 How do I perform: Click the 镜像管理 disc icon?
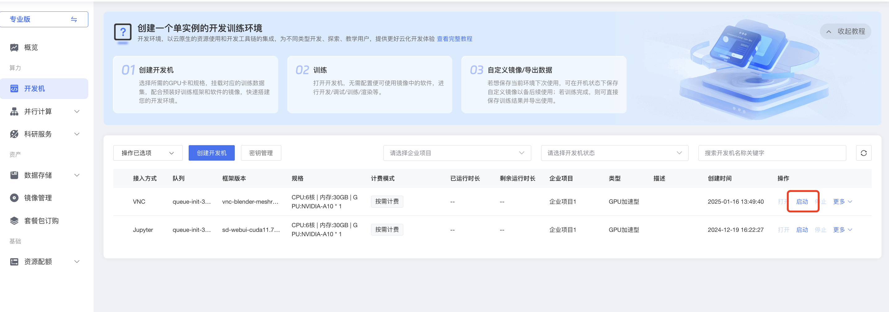point(14,198)
